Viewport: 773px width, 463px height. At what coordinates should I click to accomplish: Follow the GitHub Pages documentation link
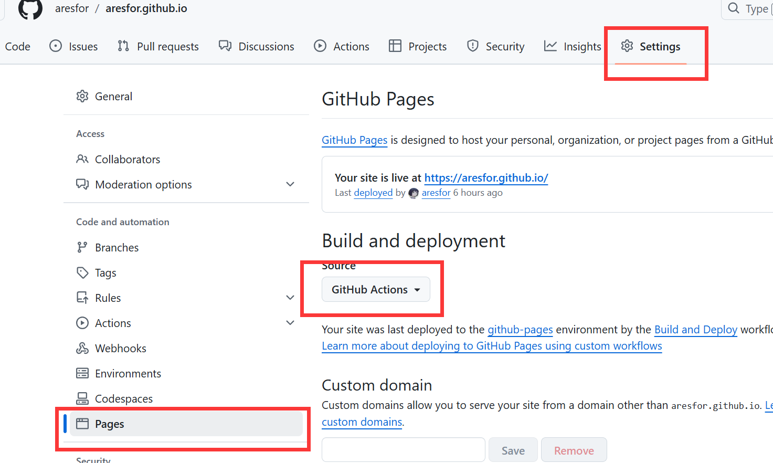pyautogui.click(x=354, y=140)
